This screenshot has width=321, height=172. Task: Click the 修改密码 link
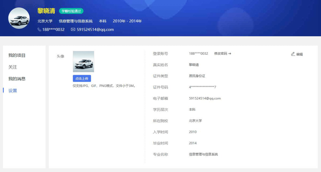[x=221, y=53]
